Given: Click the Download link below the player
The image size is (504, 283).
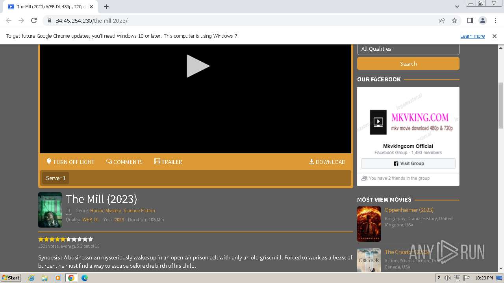Looking at the screenshot, I should 327,162.
